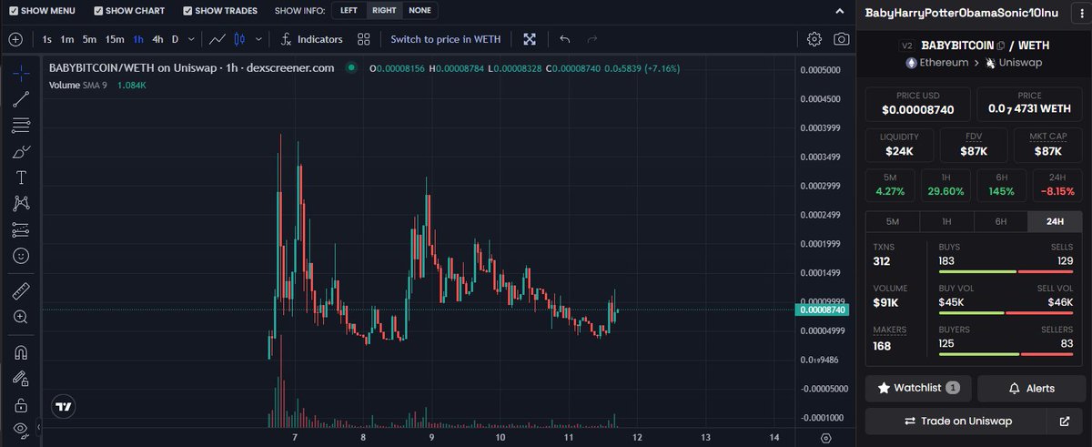Select the candlestick chart style
Viewport: 1092px width, 447px height.
pos(239,39)
